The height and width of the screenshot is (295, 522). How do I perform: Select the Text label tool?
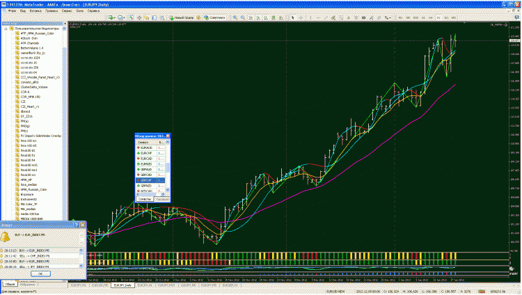(356, 17)
